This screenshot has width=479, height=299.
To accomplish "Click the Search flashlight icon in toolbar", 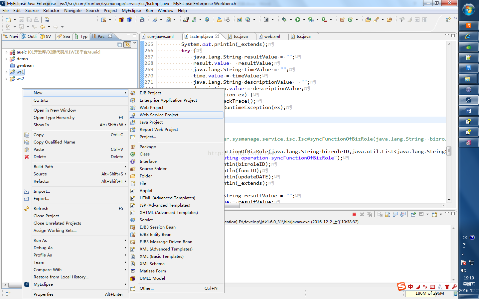I will coord(377,20).
